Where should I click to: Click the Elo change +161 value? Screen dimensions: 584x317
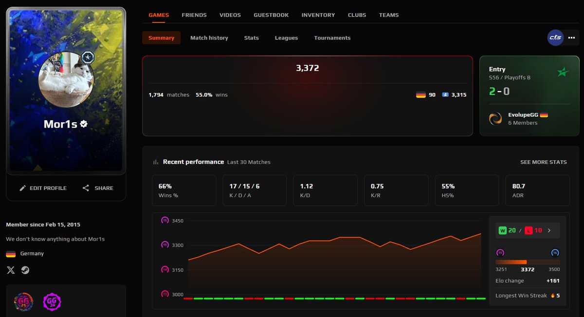(x=553, y=281)
